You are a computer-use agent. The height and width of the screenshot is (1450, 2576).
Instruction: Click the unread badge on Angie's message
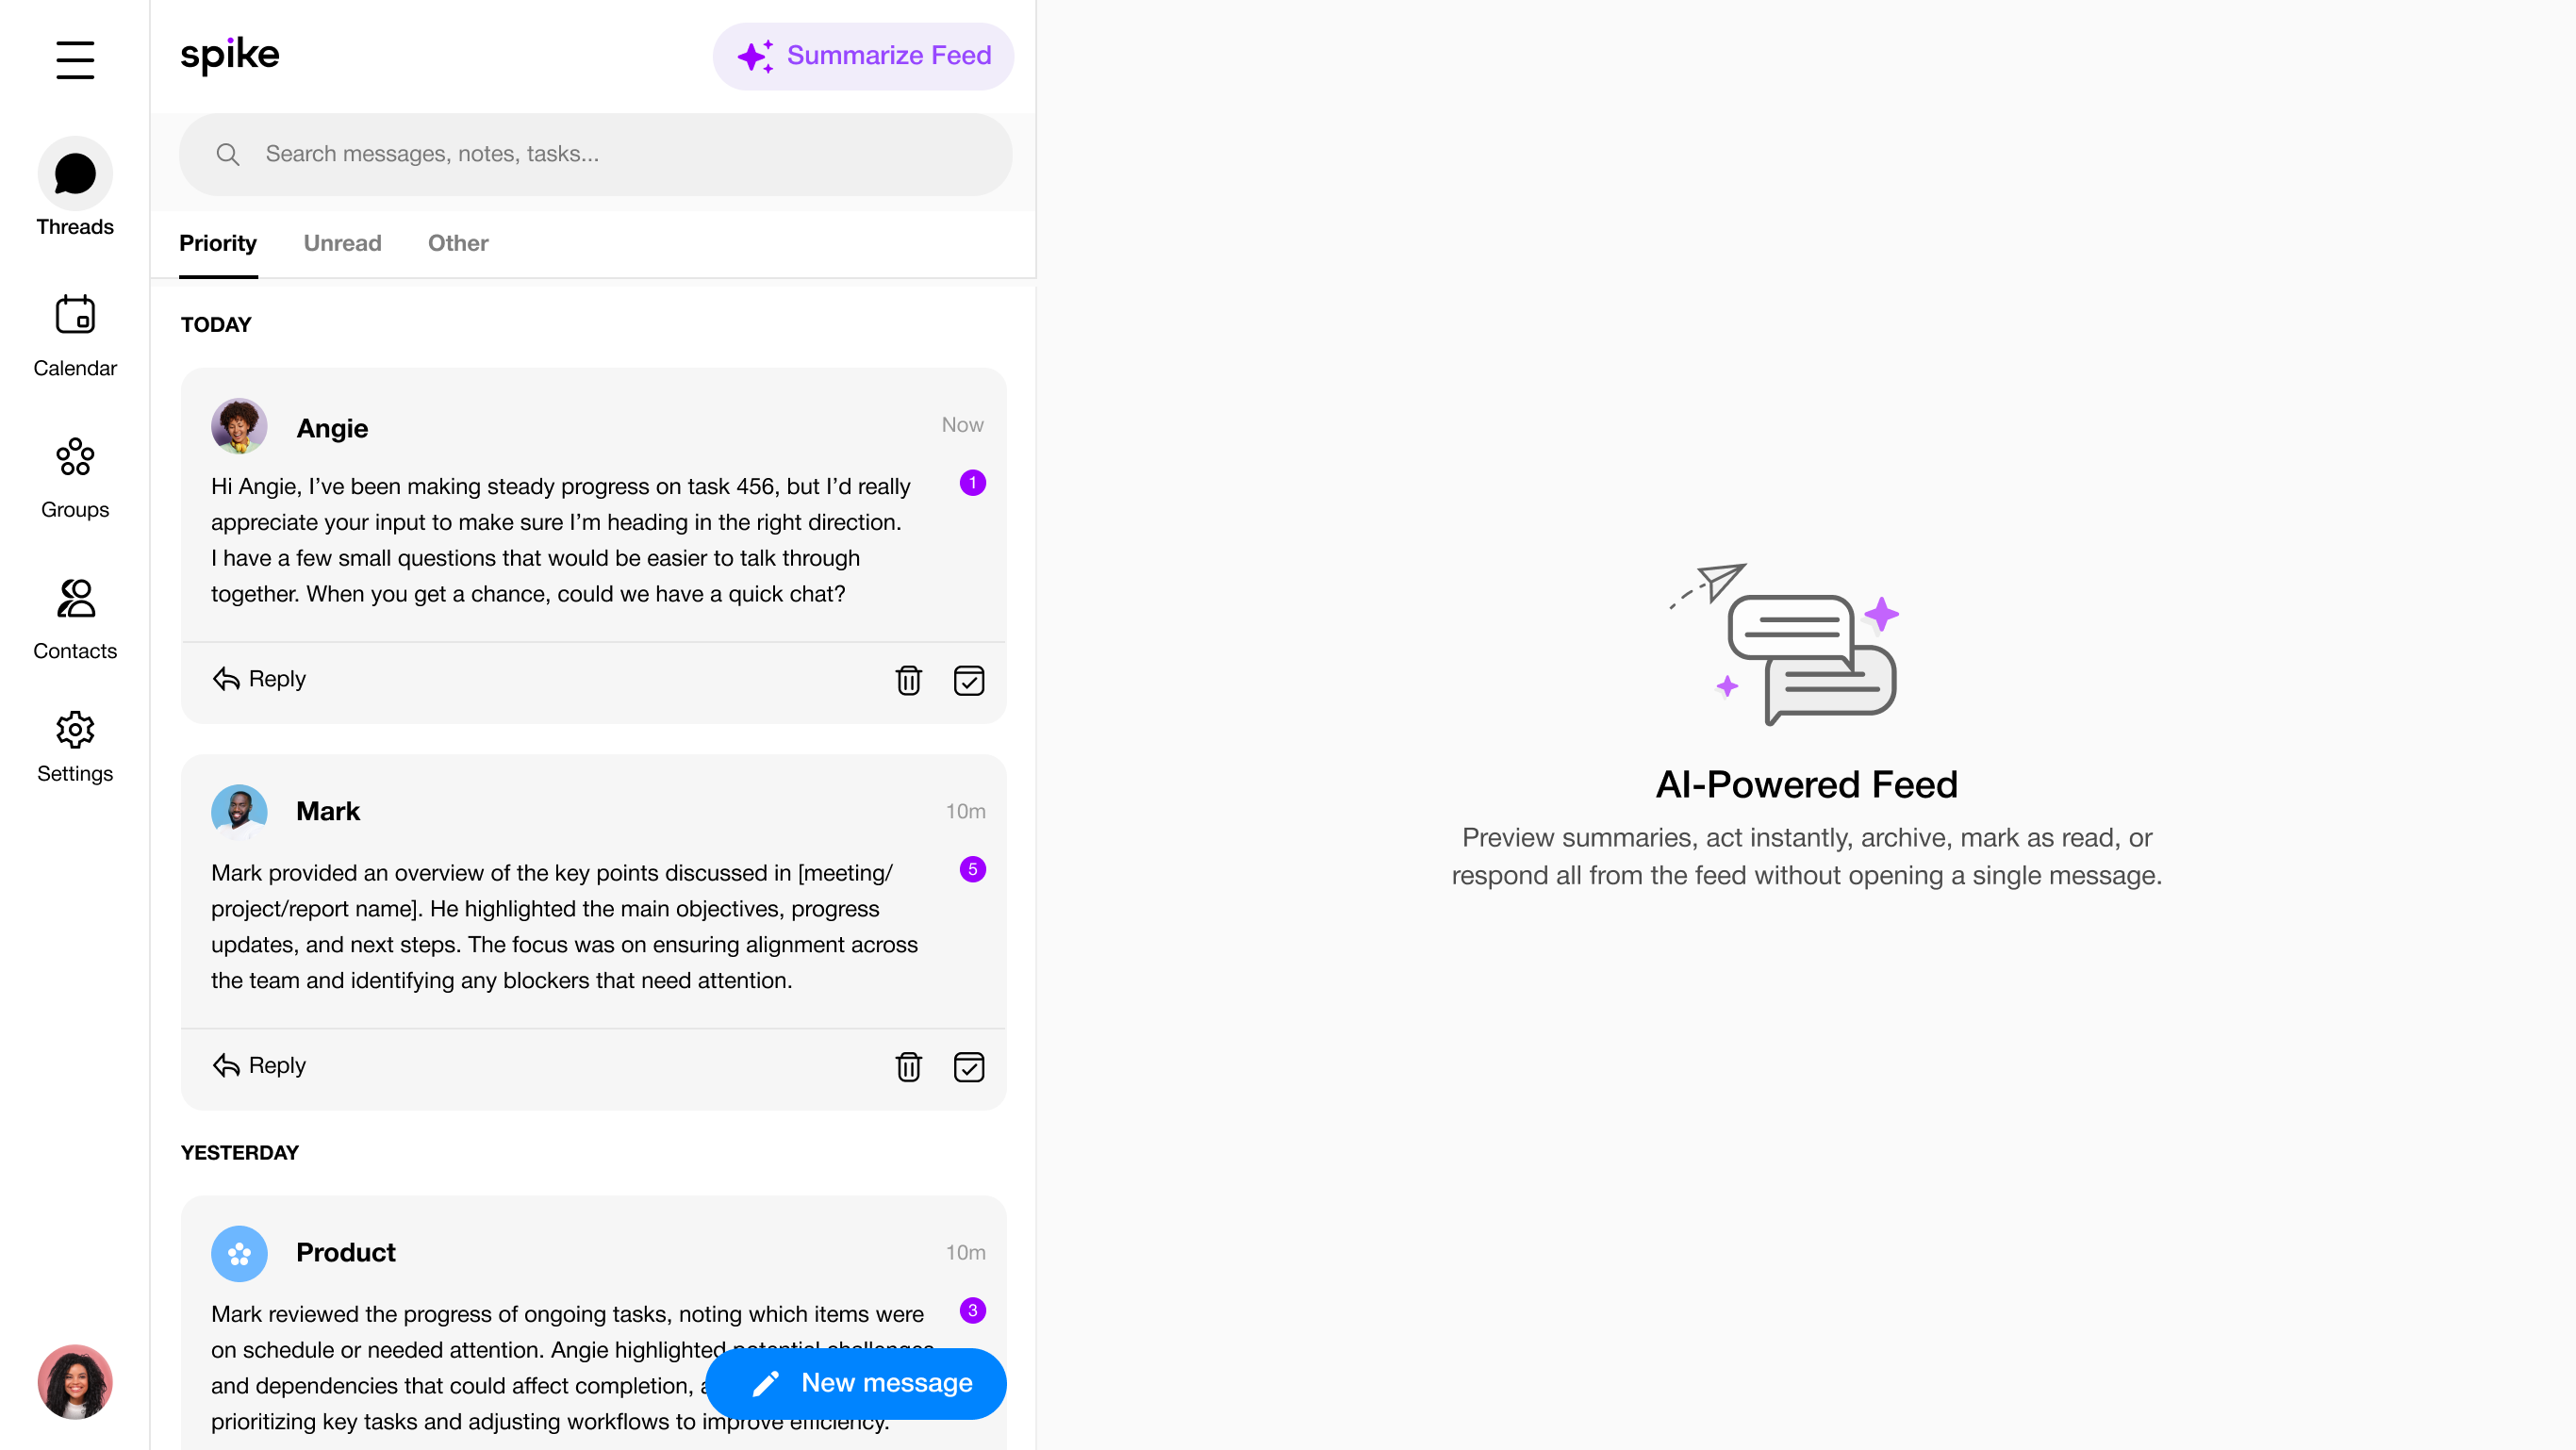pos(972,483)
